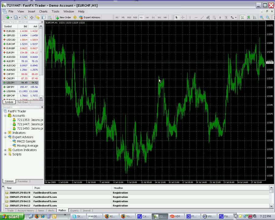This screenshot has width=275, height=220.
Task: Zoom in on the chart
Action: [262, 17]
